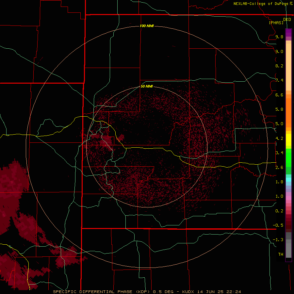Click the -0.5 value on the color scale

(x=278, y=225)
